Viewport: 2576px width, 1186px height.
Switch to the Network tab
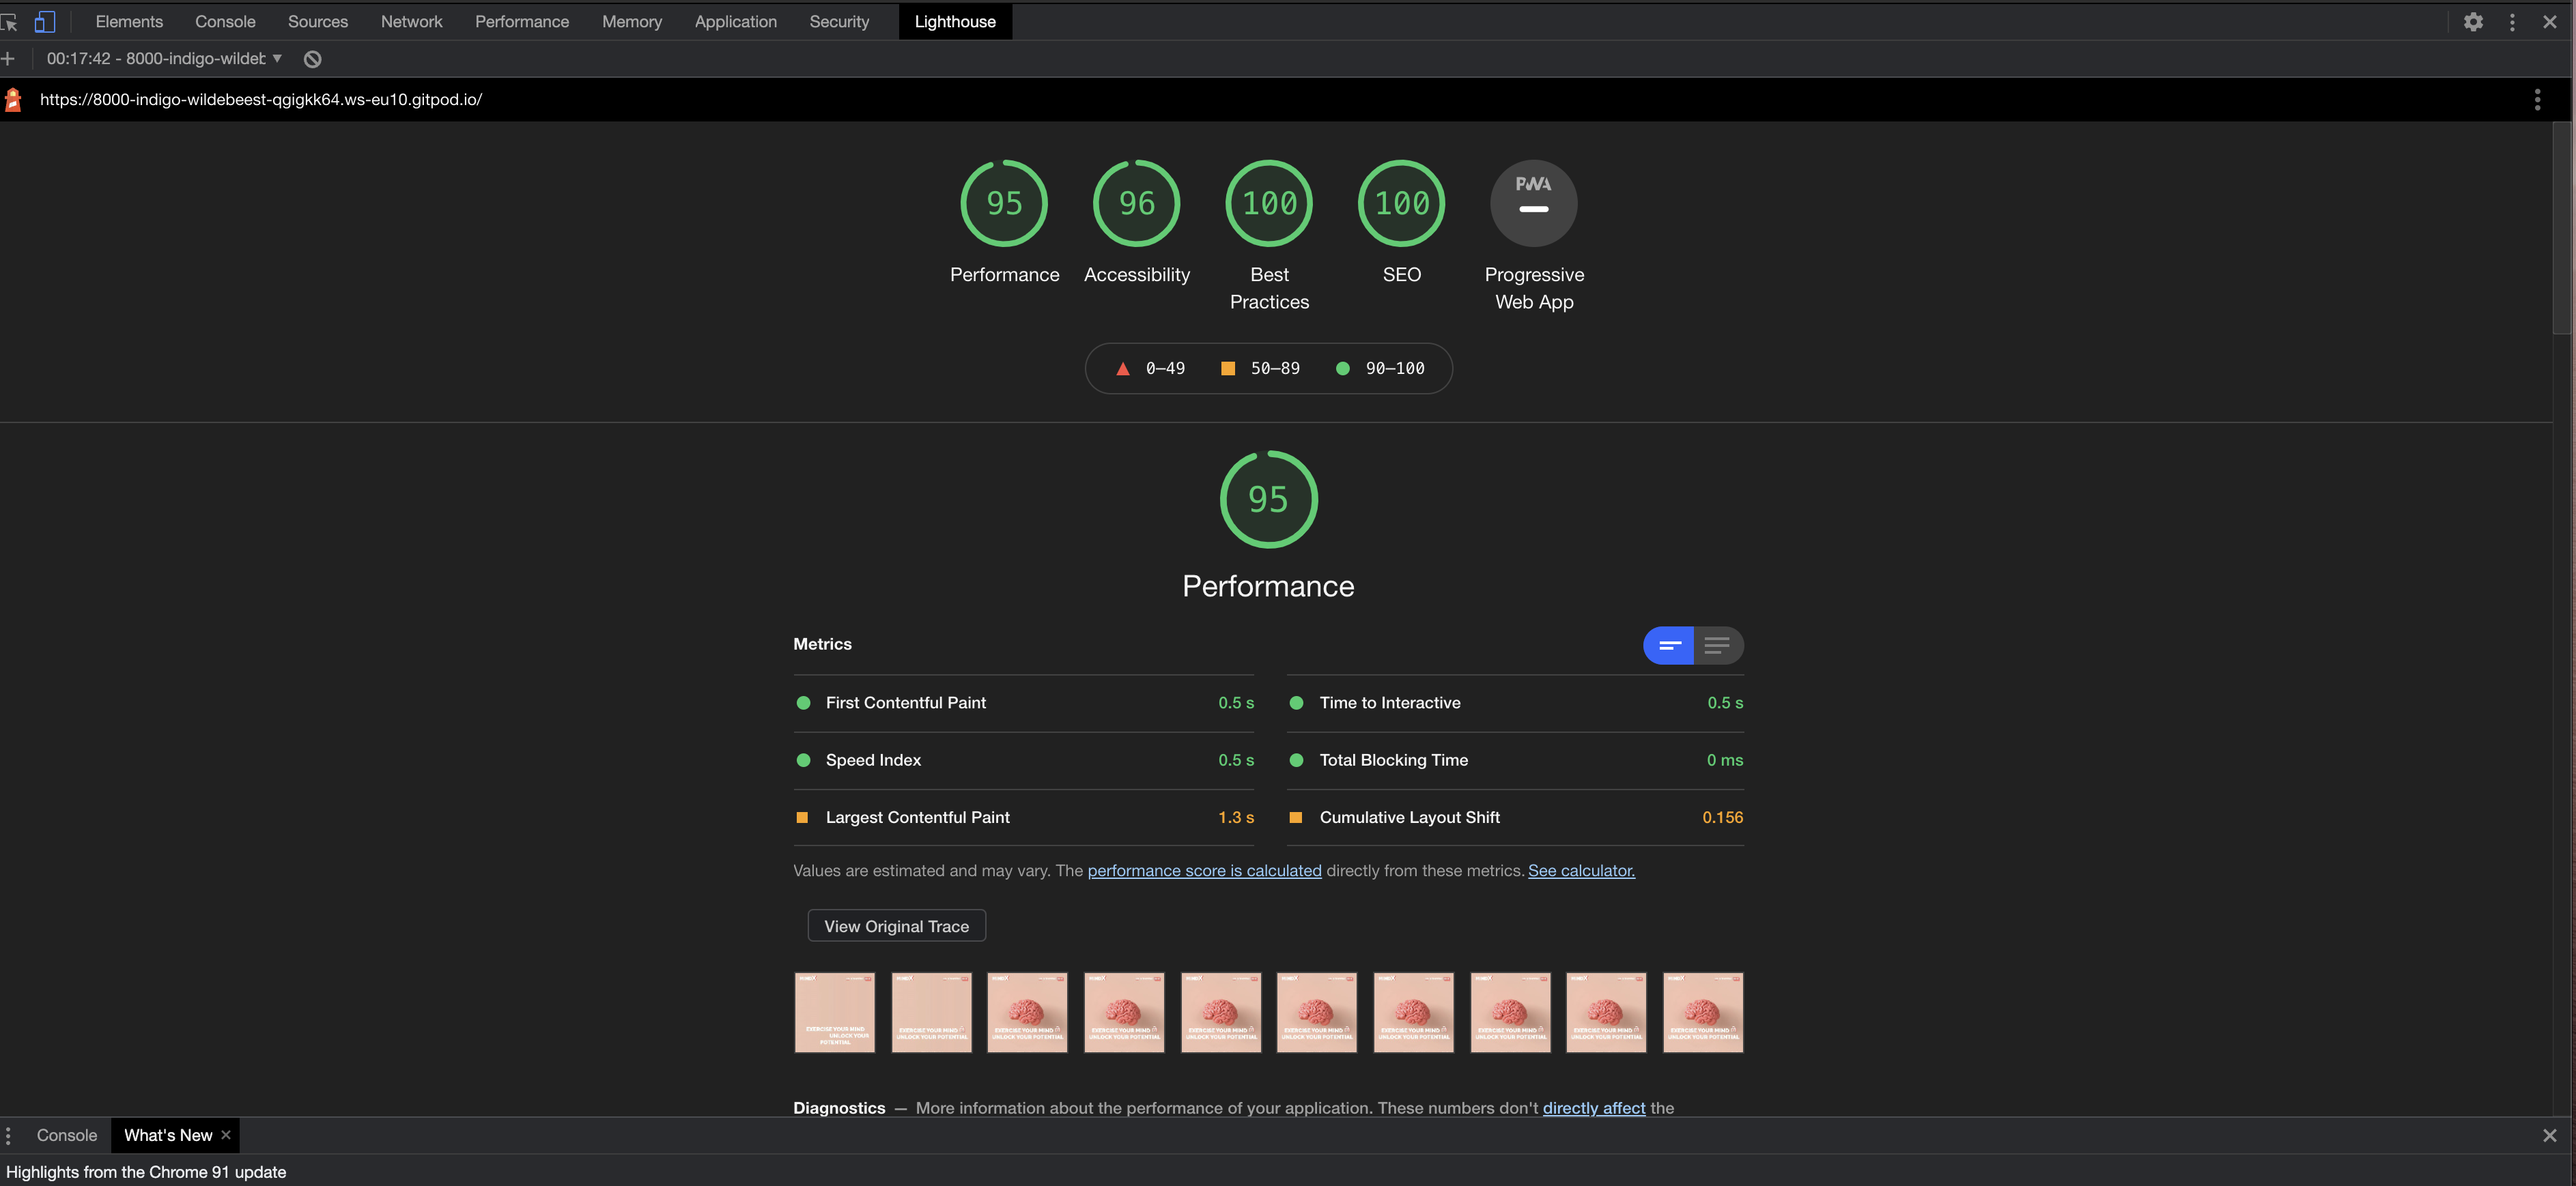[x=411, y=21]
